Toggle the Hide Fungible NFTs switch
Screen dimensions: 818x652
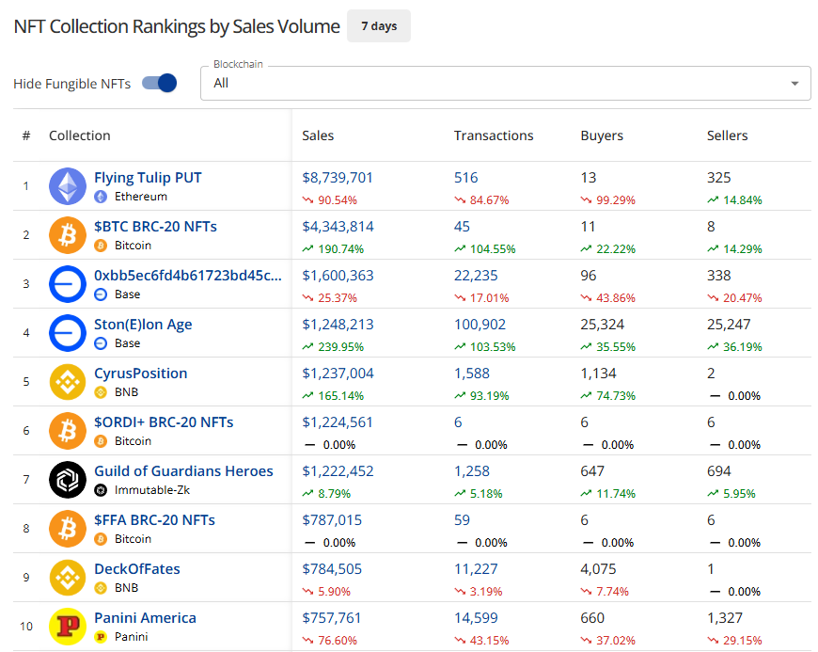[x=160, y=83]
